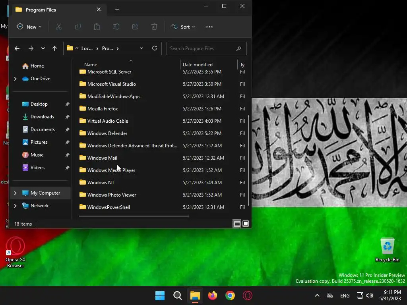Expand the My Computer tree node
Screen dimensions: 407x305
(16, 193)
